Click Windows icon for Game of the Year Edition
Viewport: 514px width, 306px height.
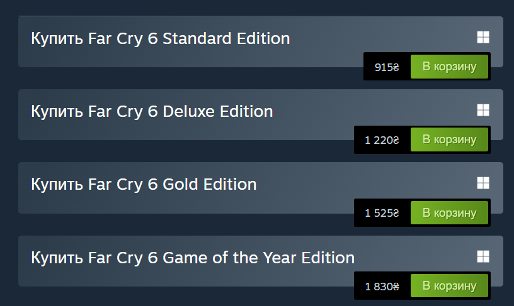pyautogui.click(x=483, y=256)
